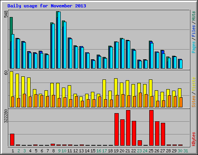Click day label 14 on the x-axis
198x155 pixels.
[x=87, y=151]
